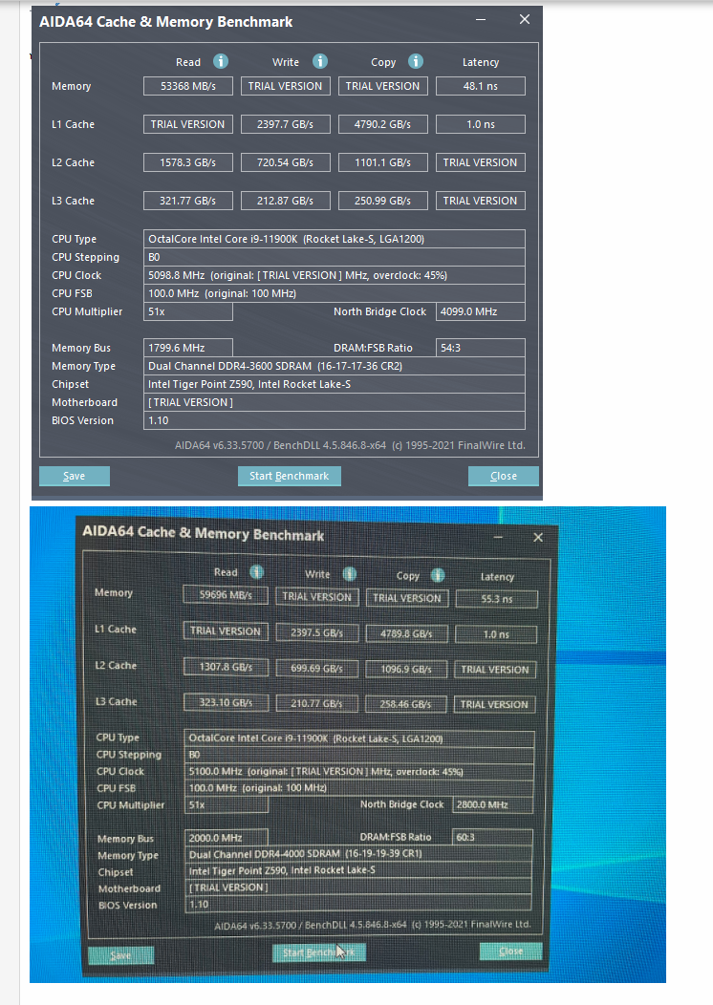Click the 2000.0 MHz Memory Bus field

coord(227,837)
